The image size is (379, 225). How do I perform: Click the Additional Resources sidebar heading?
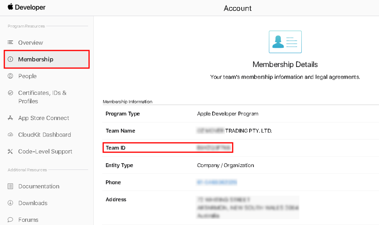point(27,170)
